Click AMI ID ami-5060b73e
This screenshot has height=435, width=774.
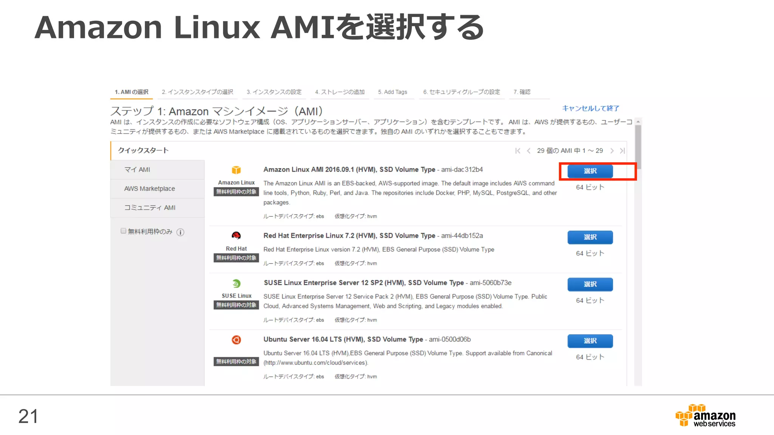coord(491,283)
